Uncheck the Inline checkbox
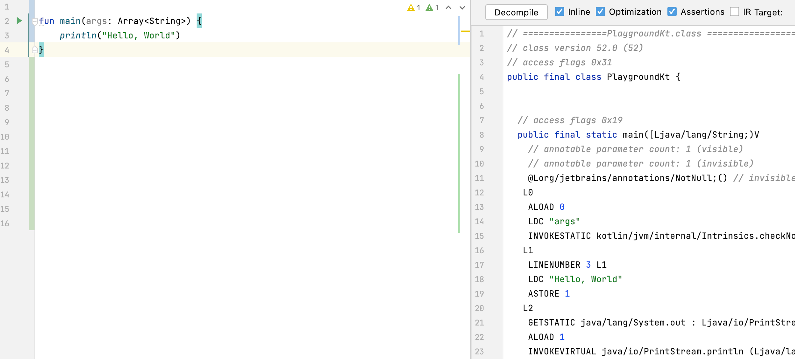This screenshot has height=359, width=795. point(559,12)
